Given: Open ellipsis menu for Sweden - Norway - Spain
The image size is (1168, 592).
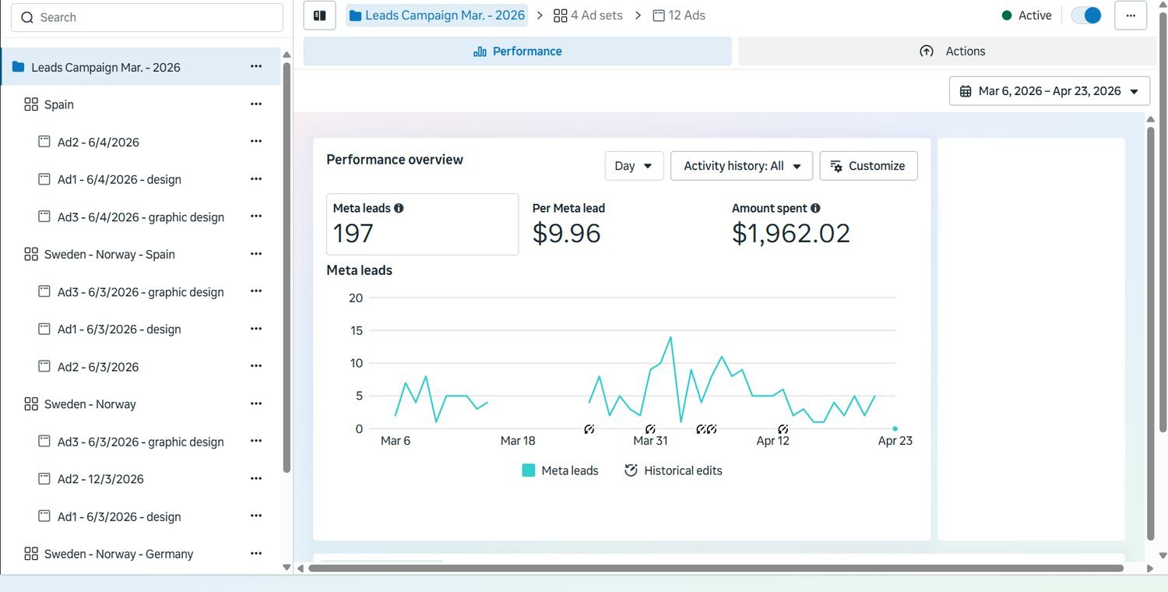Looking at the screenshot, I should pos(256,254).
